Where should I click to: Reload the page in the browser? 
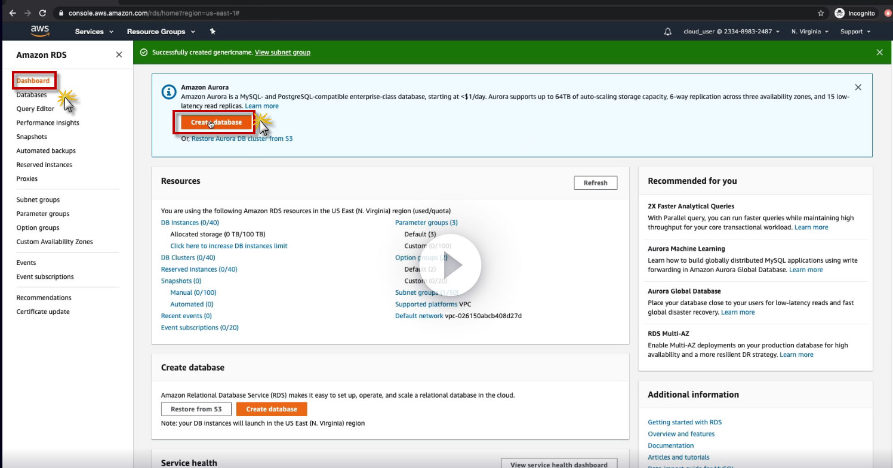(x=42, y=13)
